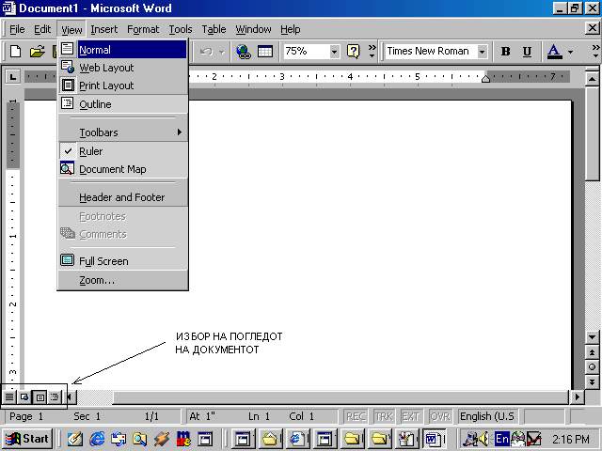Image resolution: width=602 pixels, height=451 pixels.
Task: Switch to Outline View bottom button
Action: point(55,397)
